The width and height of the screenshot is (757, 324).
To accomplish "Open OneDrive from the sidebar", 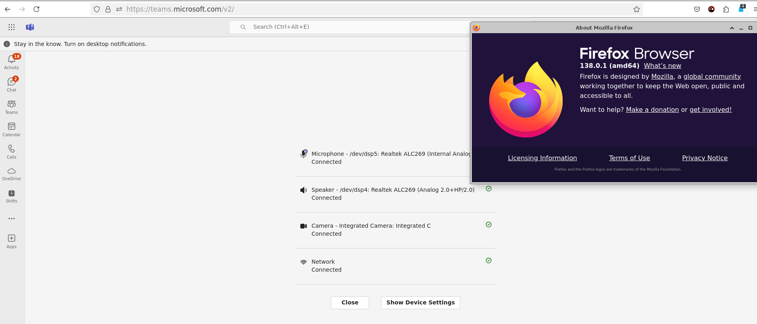I will coord(12,174).
